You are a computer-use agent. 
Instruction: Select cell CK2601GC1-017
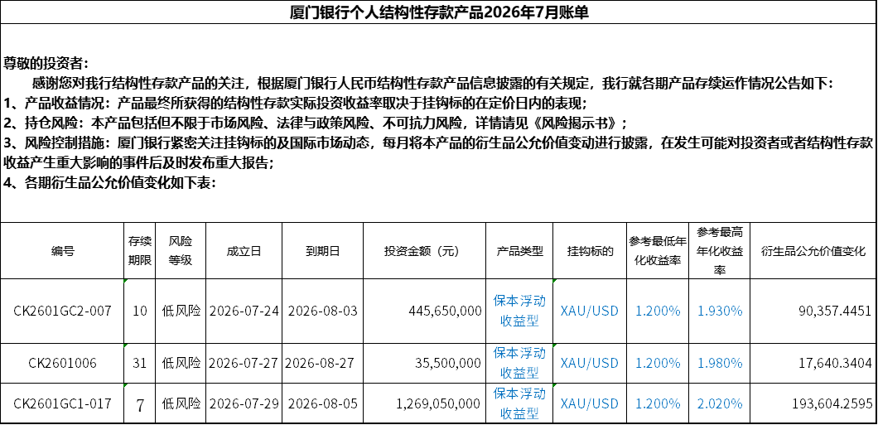[62, 403]
